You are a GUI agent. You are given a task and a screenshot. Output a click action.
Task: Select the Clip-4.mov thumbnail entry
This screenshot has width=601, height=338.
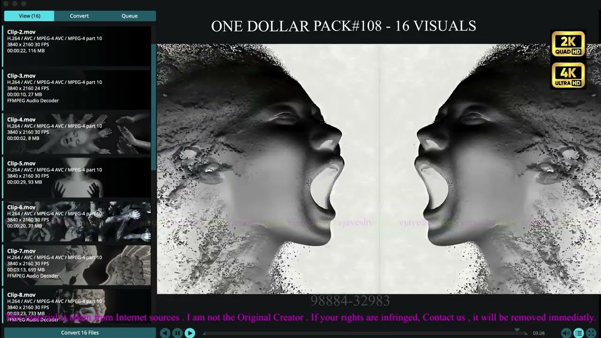click(77, 134)
